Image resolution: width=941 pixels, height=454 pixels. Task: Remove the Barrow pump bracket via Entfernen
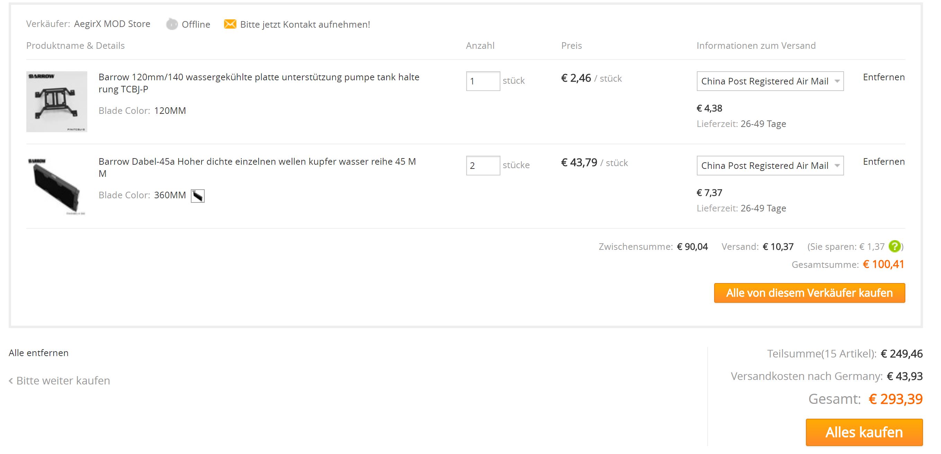point(883,77)
